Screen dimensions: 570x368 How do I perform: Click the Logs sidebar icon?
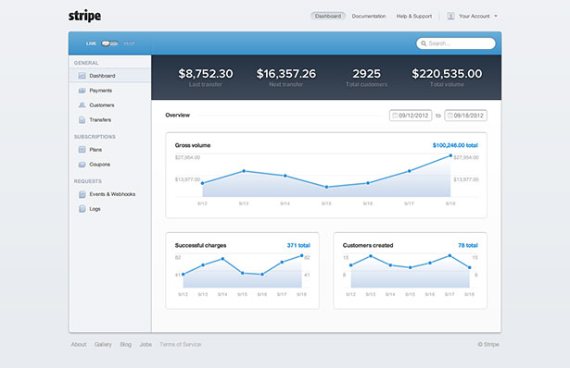coord(82,209)
